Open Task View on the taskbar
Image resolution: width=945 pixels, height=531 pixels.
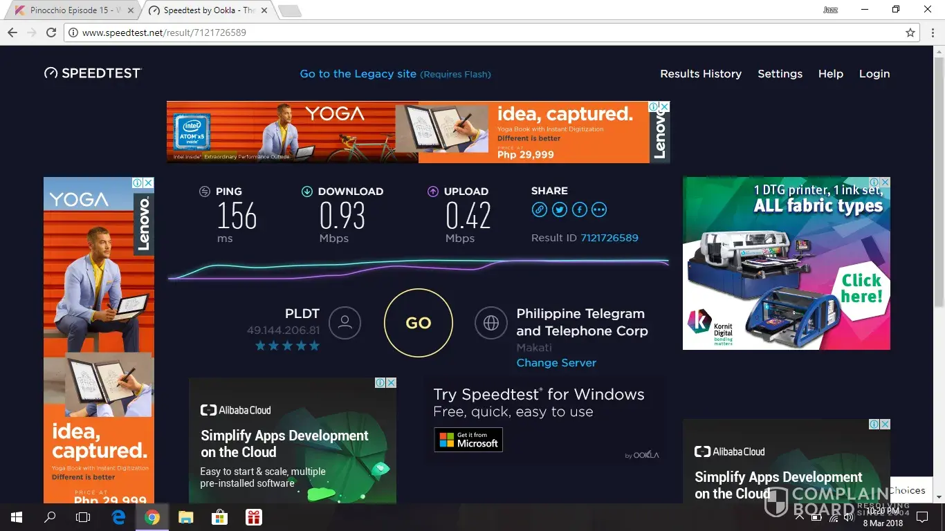point(83,517)
